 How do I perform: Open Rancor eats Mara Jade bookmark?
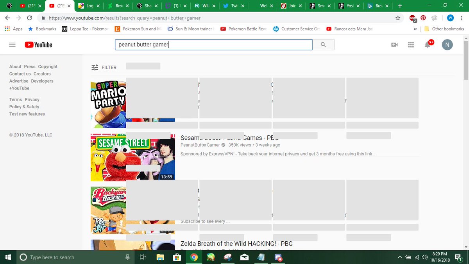(349, 29)
